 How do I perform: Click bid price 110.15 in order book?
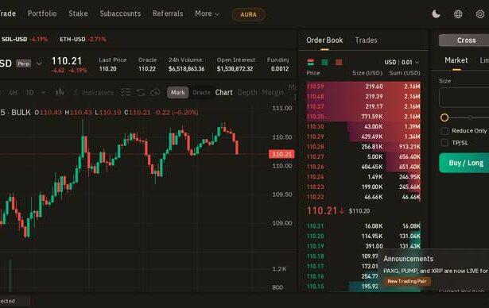pyautogui.click(x=316, y=287)
